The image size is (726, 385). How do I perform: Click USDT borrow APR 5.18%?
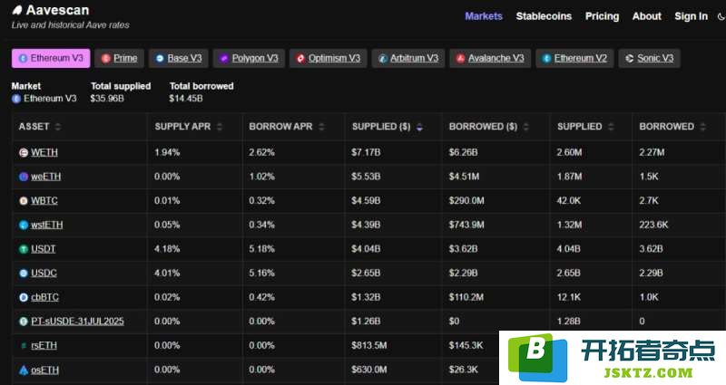[261, 249]
